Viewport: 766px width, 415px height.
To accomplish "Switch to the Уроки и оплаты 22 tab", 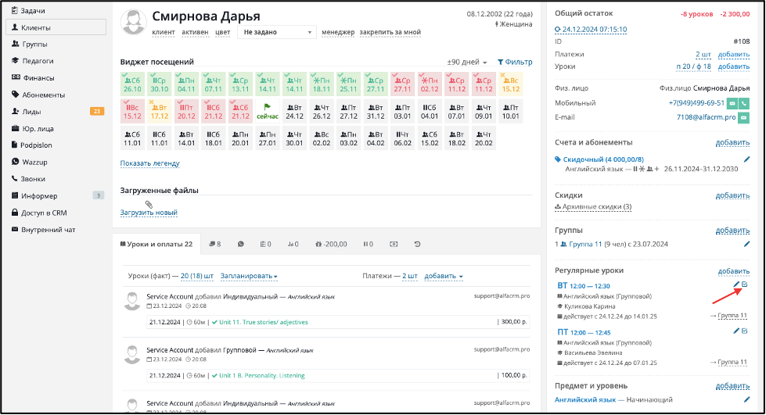I will click(156, 244).
